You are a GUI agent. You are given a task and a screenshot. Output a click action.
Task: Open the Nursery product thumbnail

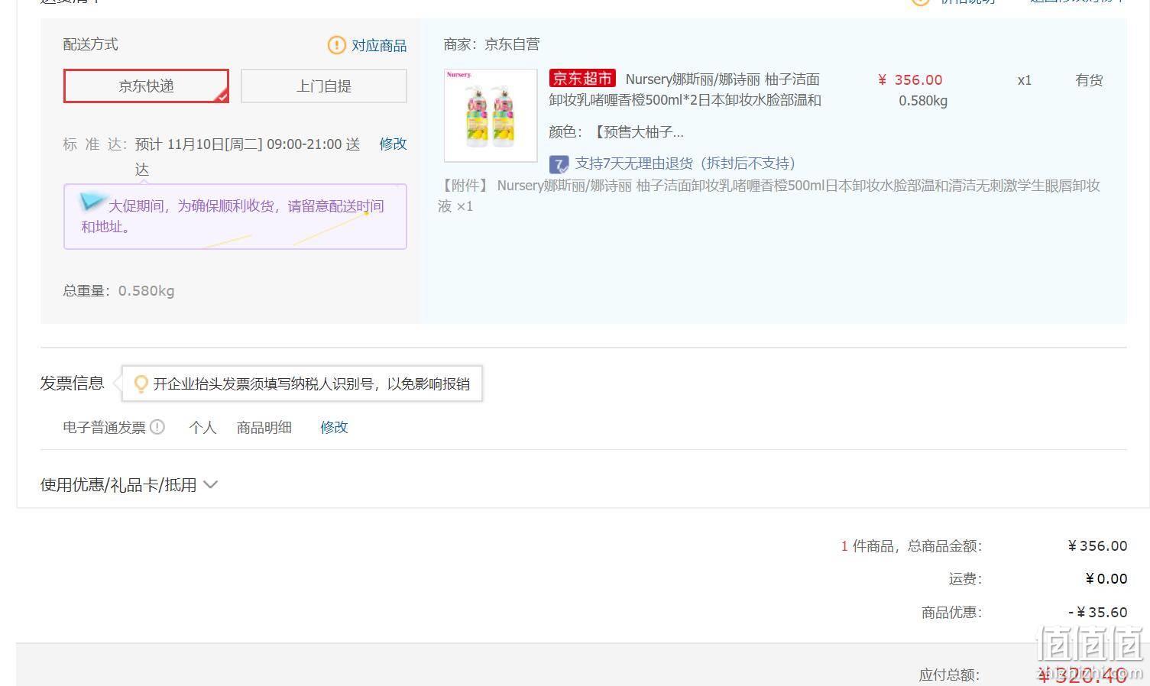pyautogui.click(x=491, y=115)
